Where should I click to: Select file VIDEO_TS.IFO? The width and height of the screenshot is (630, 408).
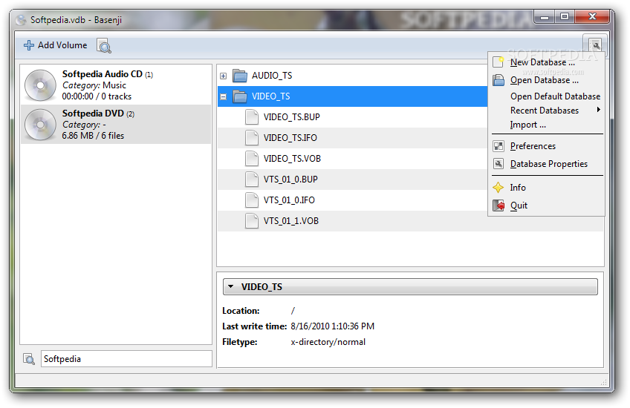pos(290,138)
